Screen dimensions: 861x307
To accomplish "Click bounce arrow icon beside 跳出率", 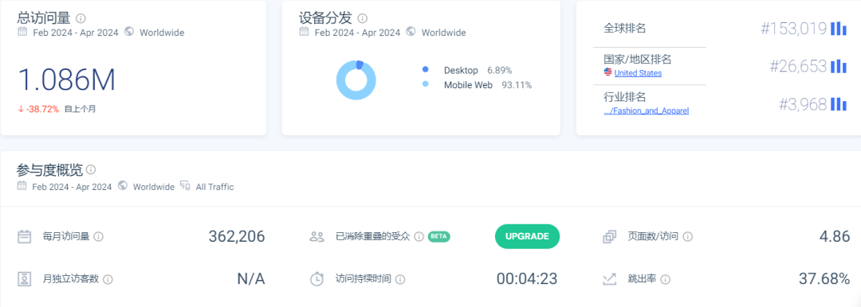I will coord(610,279).
